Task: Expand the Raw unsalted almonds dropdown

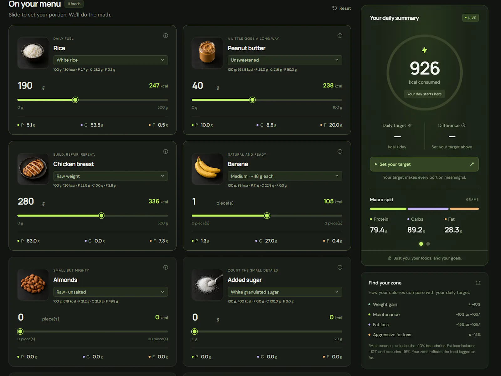Action: pos(111,292)
